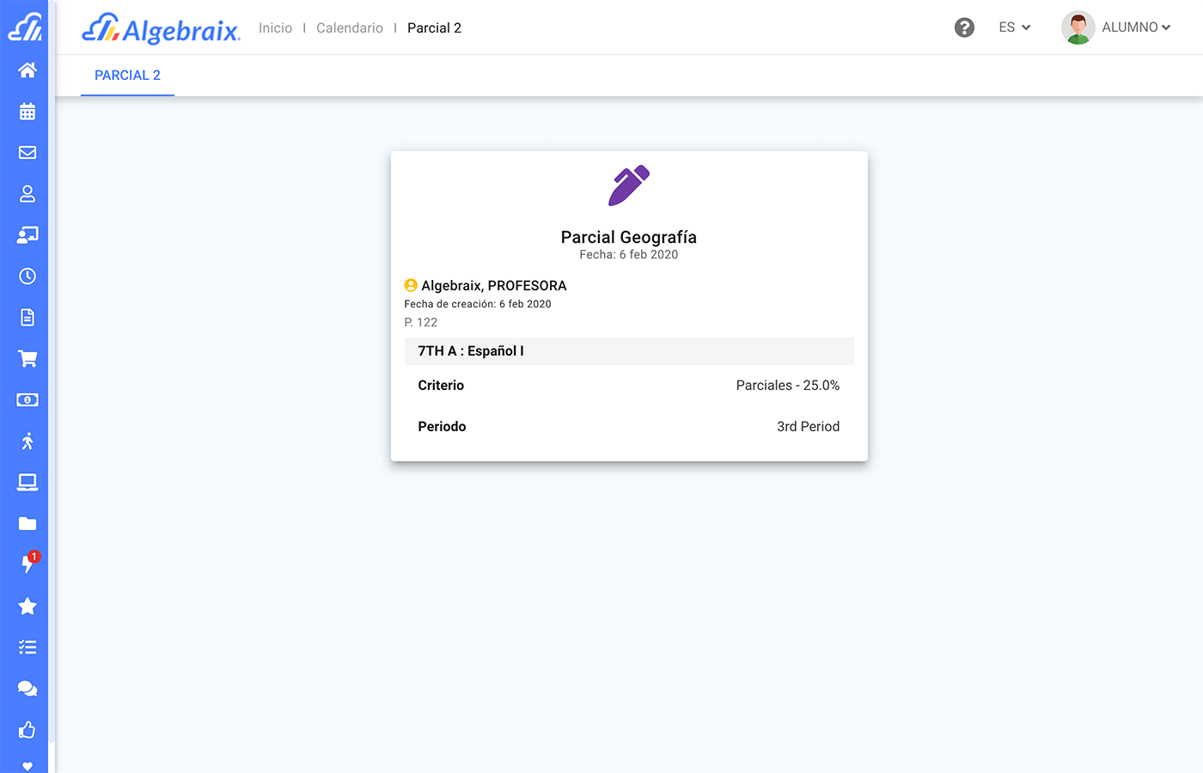Click the Algebraix logo
Viewport: 1203px width, 773px height.
pyautogui.click(x=161, y=28)
